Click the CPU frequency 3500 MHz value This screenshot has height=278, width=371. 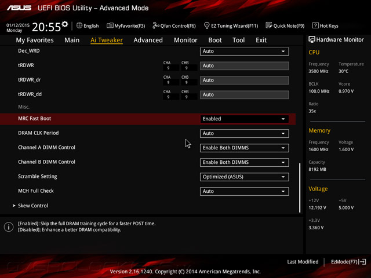(x=318, y=71)
